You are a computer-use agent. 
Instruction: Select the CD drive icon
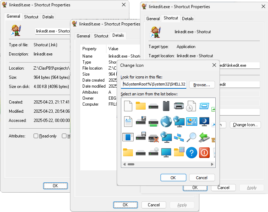[153, 152]
